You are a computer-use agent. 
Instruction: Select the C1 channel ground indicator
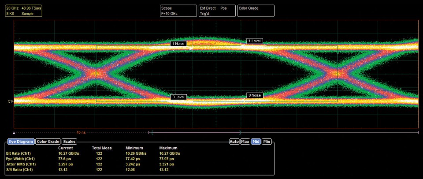(10, 101)
